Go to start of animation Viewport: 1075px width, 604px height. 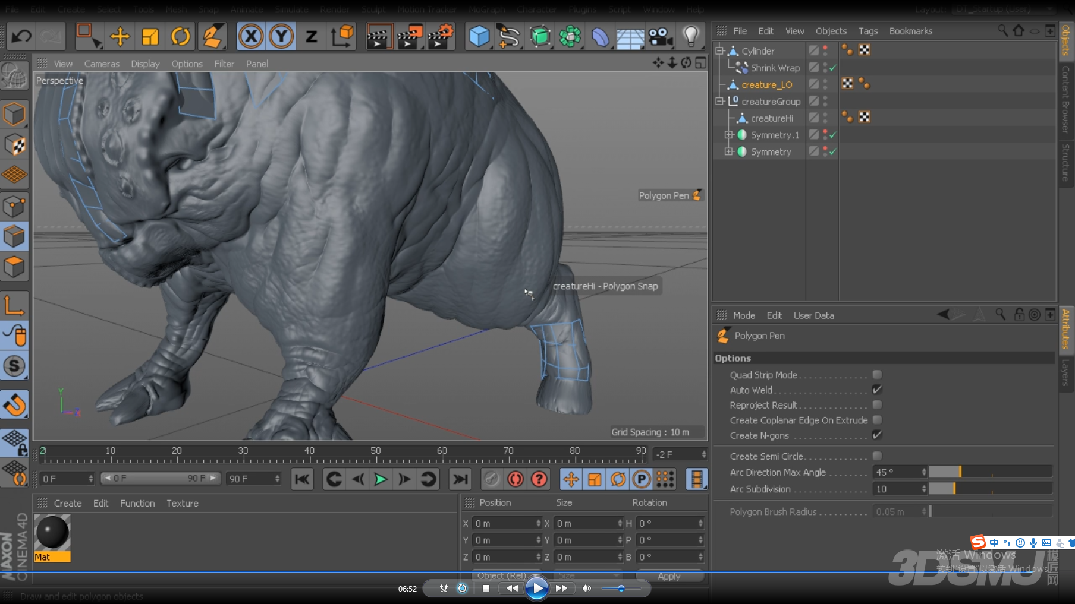(302, 479)
